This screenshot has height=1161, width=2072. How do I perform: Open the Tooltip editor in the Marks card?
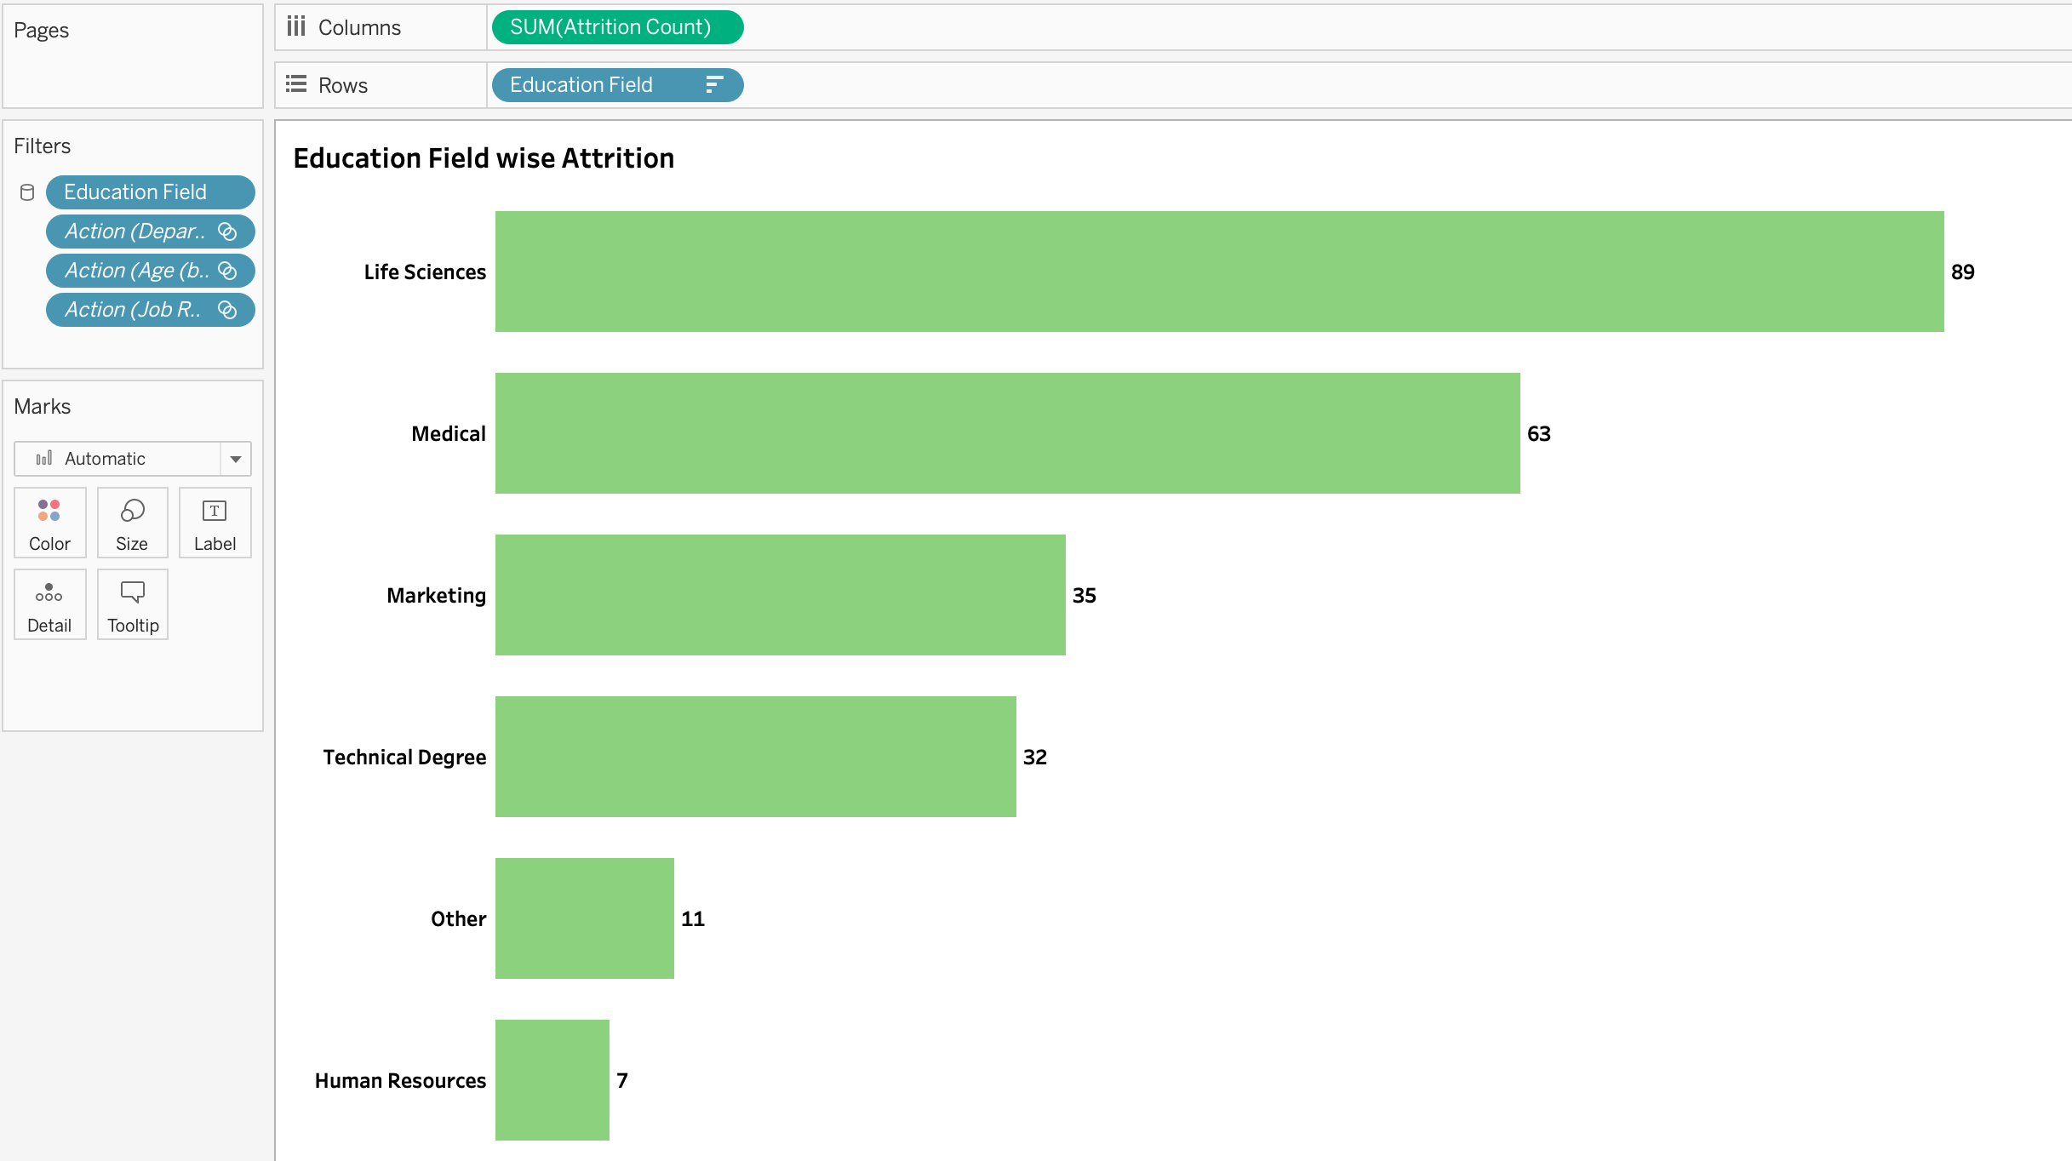[132, 604]
